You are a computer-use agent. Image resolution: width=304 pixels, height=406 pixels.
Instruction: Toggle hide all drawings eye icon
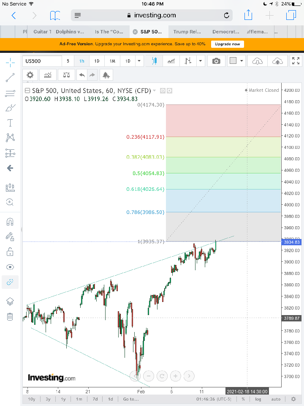[10, 267]
